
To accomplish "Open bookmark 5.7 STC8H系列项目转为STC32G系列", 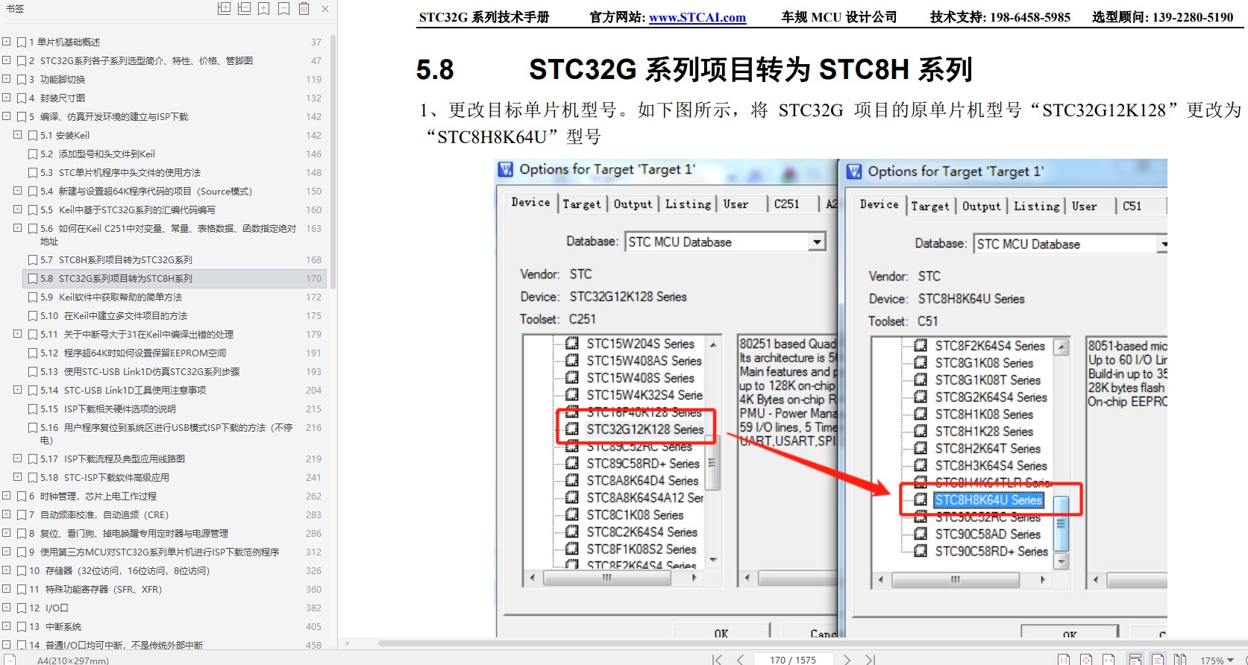I will coord(116,260).
